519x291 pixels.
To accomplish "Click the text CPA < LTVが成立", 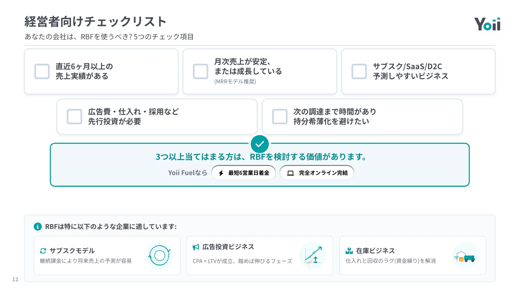I will (213, 261).
